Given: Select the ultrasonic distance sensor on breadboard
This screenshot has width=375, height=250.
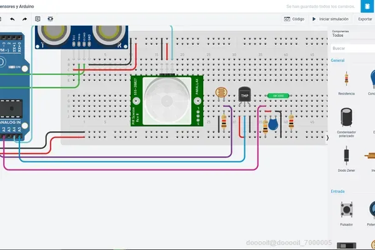Looking at the screenshot, I should click(x=81, y=37).
